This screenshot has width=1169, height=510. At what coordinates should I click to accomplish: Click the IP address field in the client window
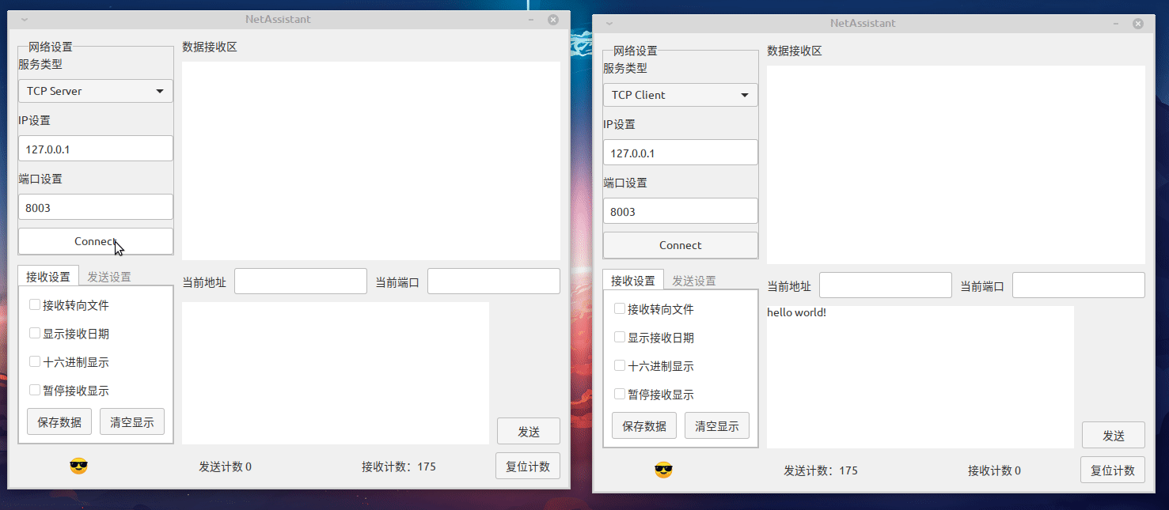(680, 152)
